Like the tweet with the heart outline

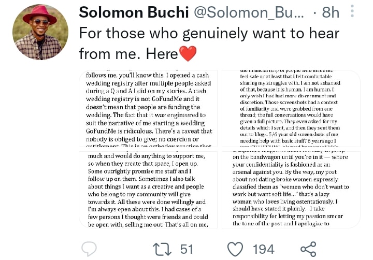point(235,249)
